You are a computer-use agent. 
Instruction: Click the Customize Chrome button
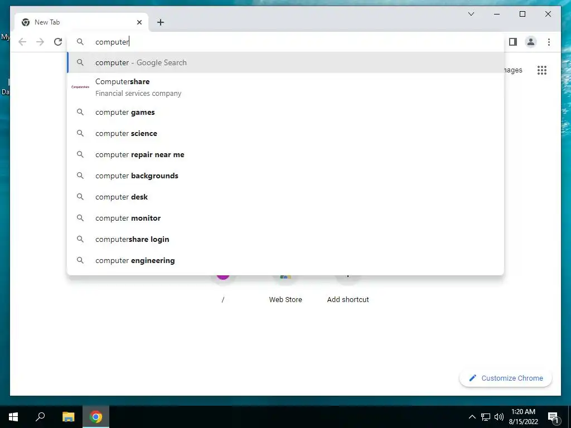point(506,378)
